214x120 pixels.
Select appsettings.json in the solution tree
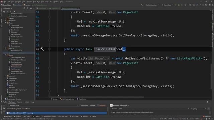tap(14, 92)
